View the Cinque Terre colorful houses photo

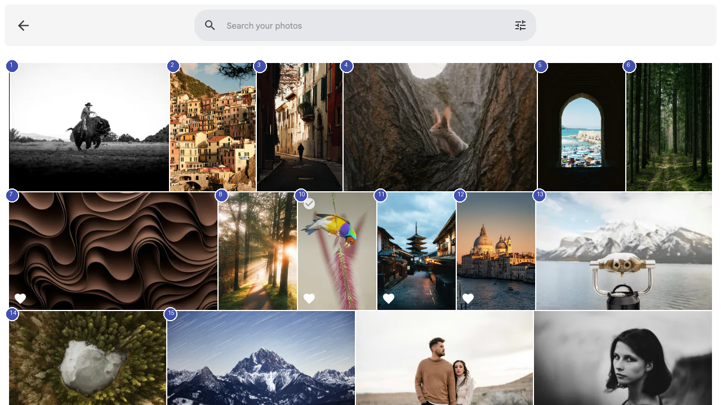coord(212,127)
